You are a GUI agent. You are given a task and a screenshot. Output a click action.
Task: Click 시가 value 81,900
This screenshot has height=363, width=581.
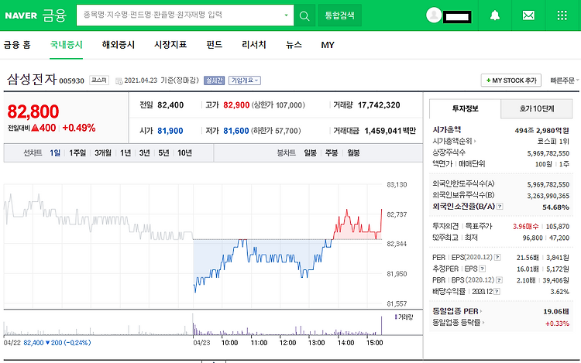coord(170,131)
